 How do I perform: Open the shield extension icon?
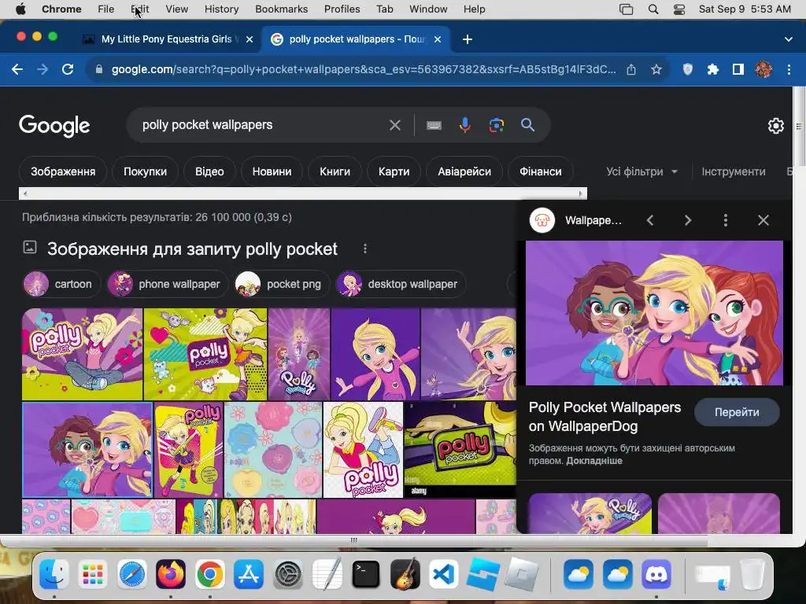click(687, 69)
